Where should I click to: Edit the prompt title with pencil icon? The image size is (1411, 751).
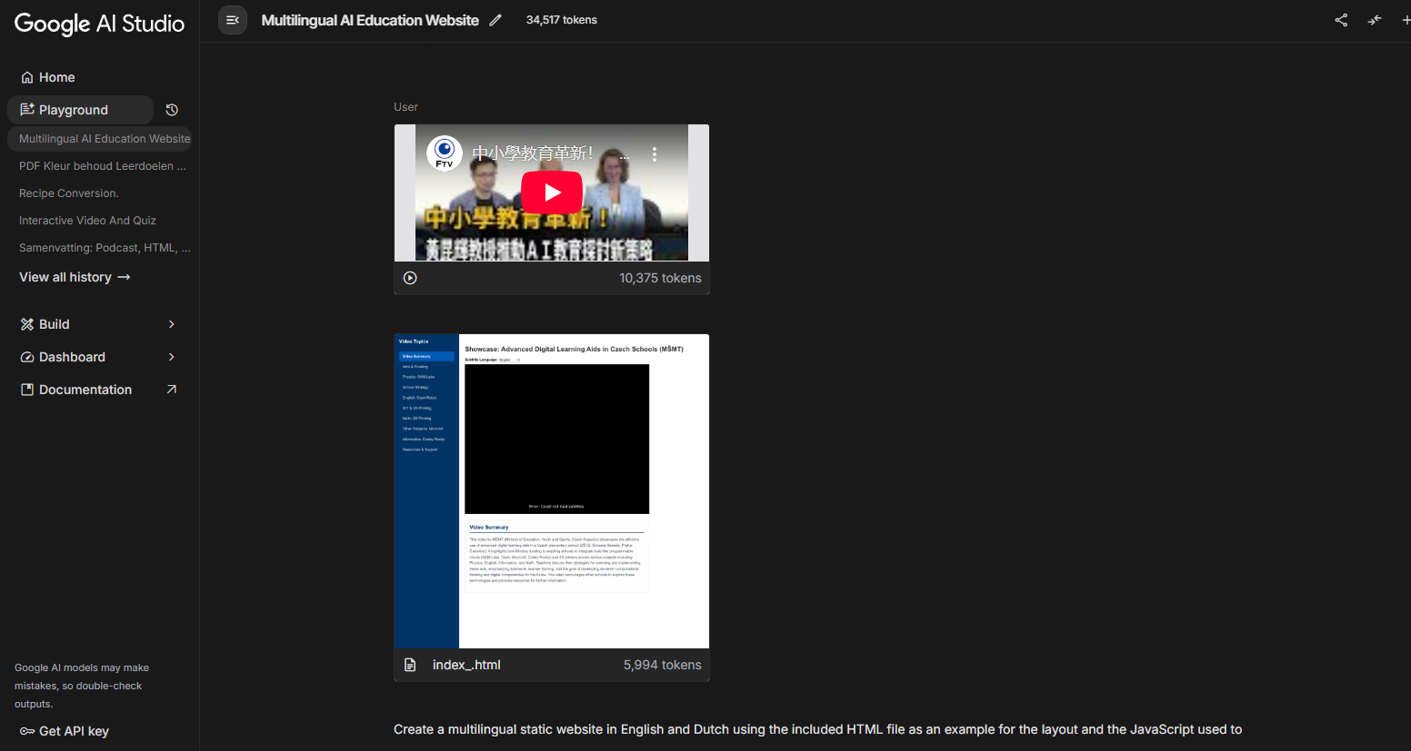click(x=495, y=20)
